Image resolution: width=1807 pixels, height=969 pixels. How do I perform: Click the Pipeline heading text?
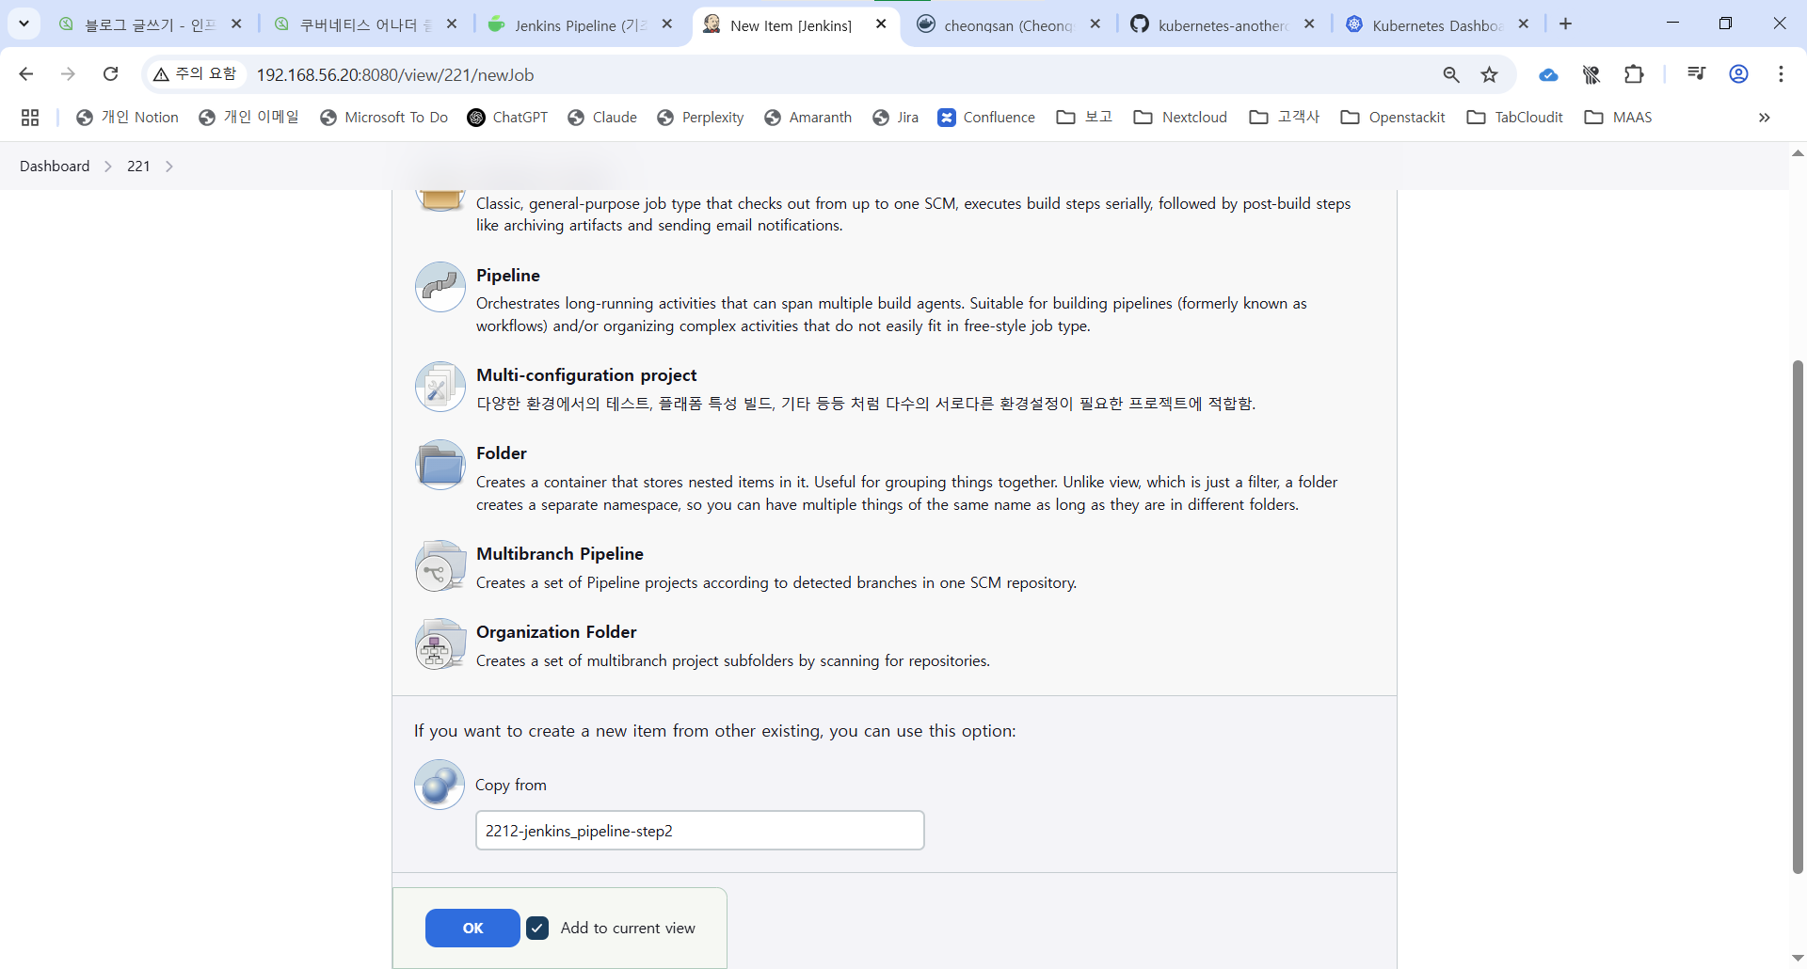click(508, 276)
